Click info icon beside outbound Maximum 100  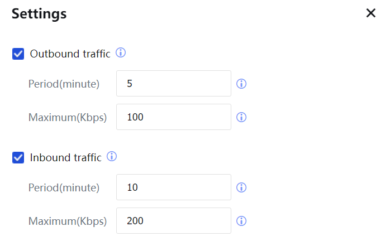tap(242, 117)
